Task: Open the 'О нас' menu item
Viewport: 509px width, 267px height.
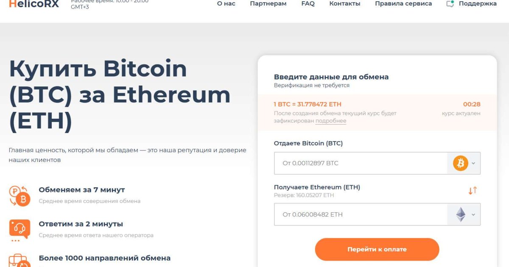Action: click(226, 4)
